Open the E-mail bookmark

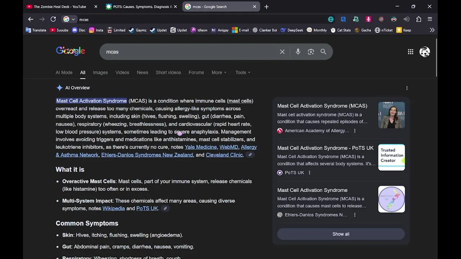coord(240,30)
